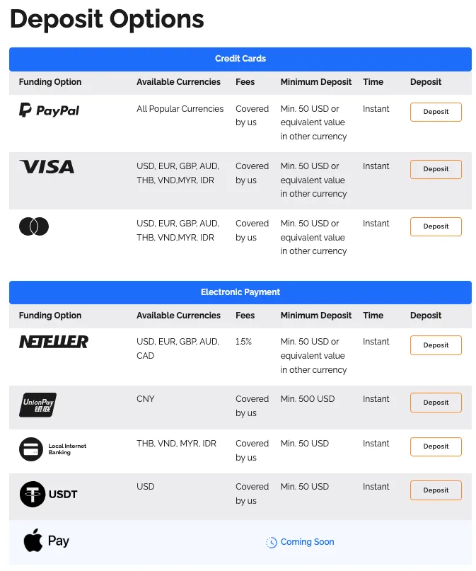
Task: Click the Apple Pay logo
Action: pos(46,541)
